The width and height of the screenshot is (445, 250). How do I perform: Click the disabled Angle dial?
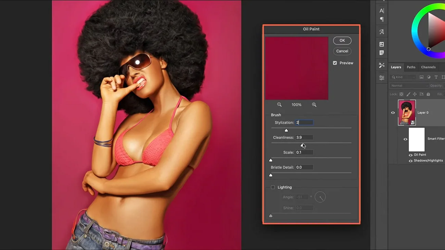click(x=320, y=197)
